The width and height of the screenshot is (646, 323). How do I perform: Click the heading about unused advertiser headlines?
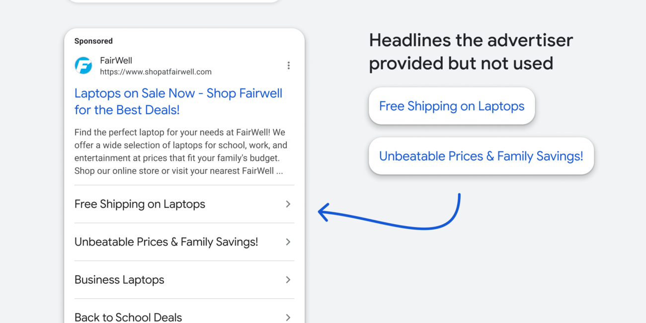point(471,52)
